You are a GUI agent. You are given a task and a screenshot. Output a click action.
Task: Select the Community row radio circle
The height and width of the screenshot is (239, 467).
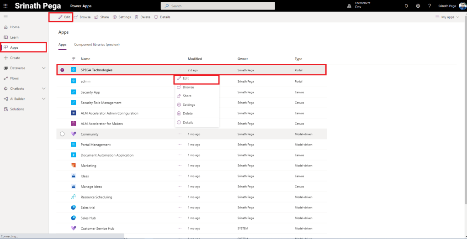pyautogui.click(x=62, y=134)
